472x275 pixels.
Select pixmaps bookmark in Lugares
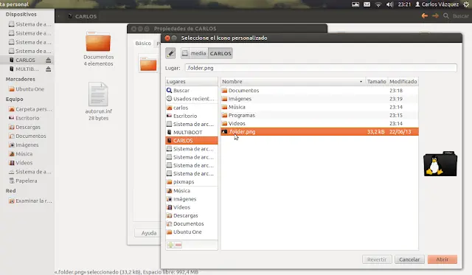(192, 181)
